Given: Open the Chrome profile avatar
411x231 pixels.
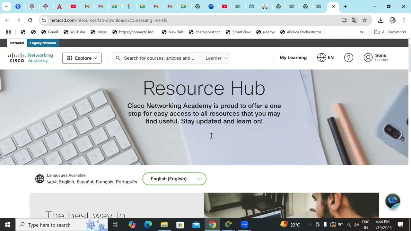Looking at the screenshot, I should 392,20.
